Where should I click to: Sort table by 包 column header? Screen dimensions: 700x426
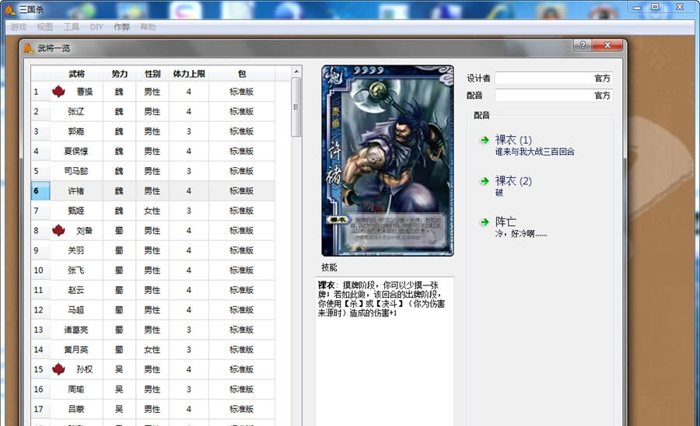[x=242, y=74]
